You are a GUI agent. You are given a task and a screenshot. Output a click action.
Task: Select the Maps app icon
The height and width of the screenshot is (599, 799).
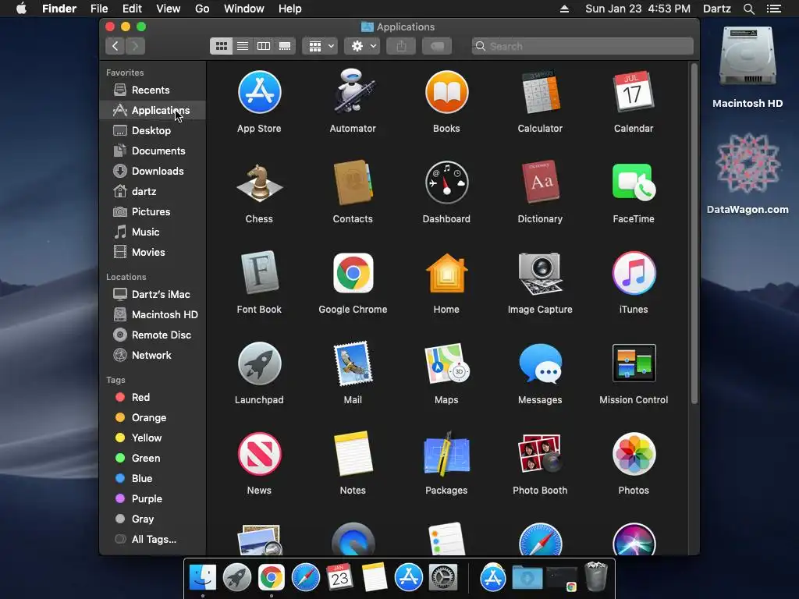pyautogui.click(x=446, y=363)
